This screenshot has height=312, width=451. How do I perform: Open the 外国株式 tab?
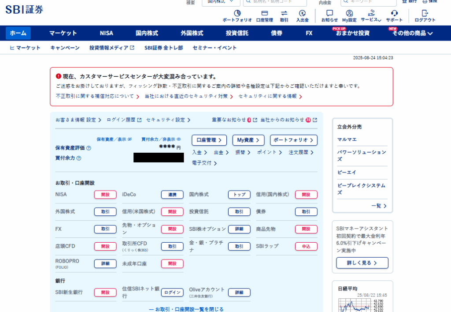pyautogui.click(x=192, y=33)
